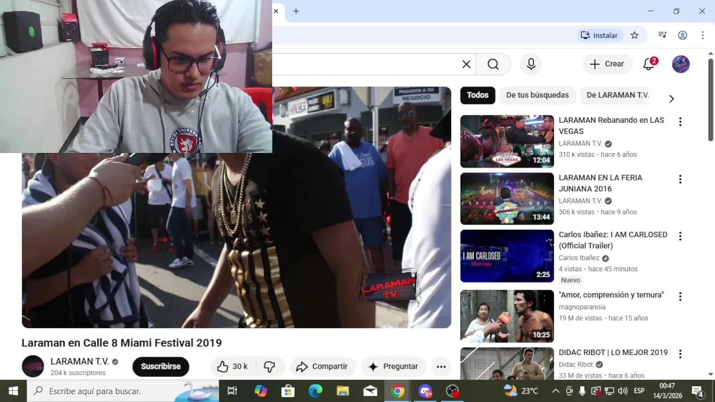
Task: Open Microsoft Edge from the taskbar
Action: [x=316, y=391]
